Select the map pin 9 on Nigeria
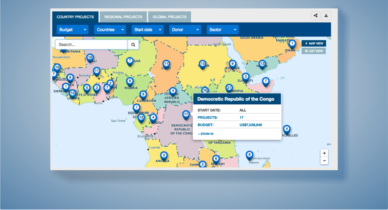The height and width of the screenshot is (210, 388). pyautogui.click(x=130, y=82)
